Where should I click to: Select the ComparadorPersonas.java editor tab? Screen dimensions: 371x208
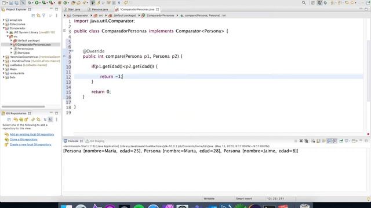[137, 9]
